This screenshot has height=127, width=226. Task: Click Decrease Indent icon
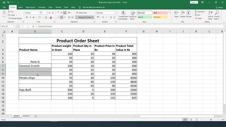coord(69,17)
